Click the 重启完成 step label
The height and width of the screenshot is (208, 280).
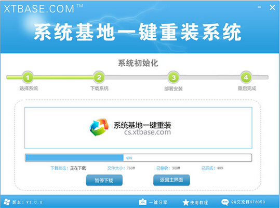247,88
